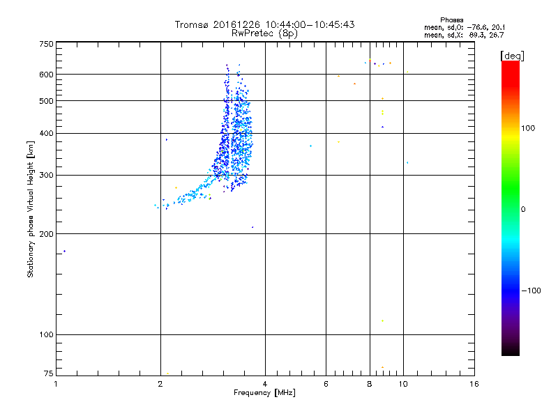Click the 'Phases' heading text
This screenshot has height=418, width=558.
451,20
